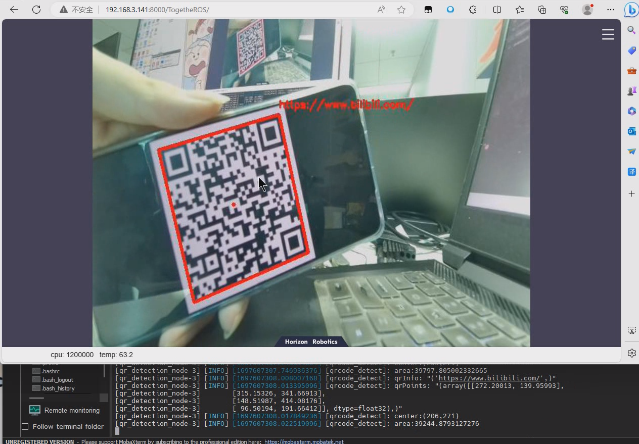Open the Settings and more ellipsis menu
The height and width of the screenshot is (444, 639).
(x=611, y=10)
